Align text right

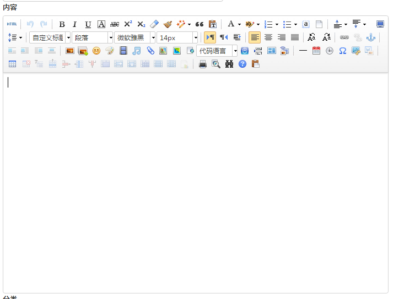pos(281,37)
